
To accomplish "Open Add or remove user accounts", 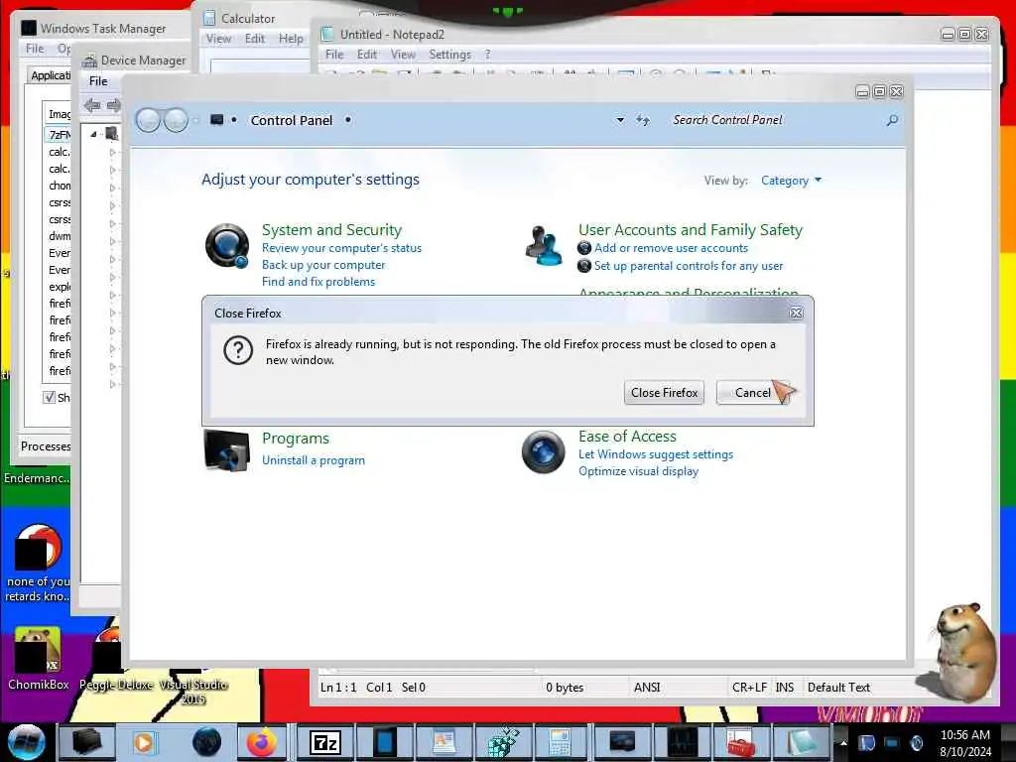I will (672, 248).
